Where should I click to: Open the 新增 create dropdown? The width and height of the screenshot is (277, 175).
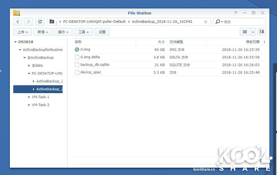[x=43, y=32]
